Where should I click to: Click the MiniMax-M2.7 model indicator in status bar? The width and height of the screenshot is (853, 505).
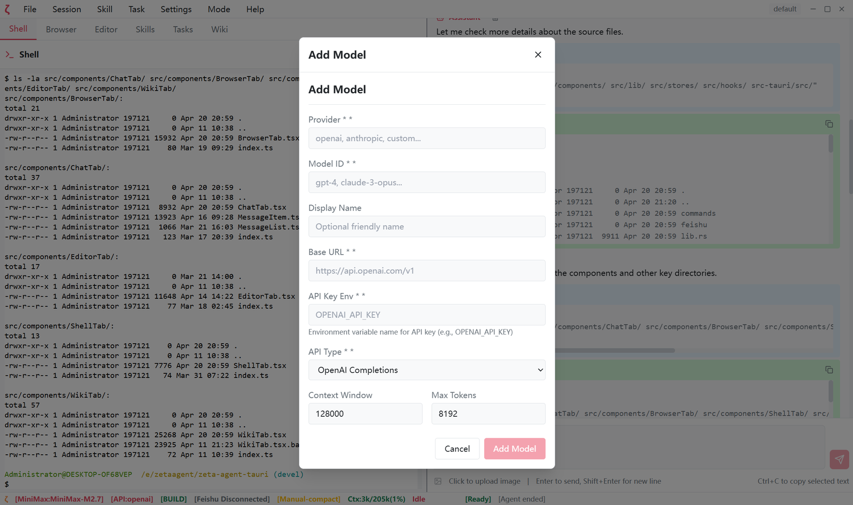(58, 499)
